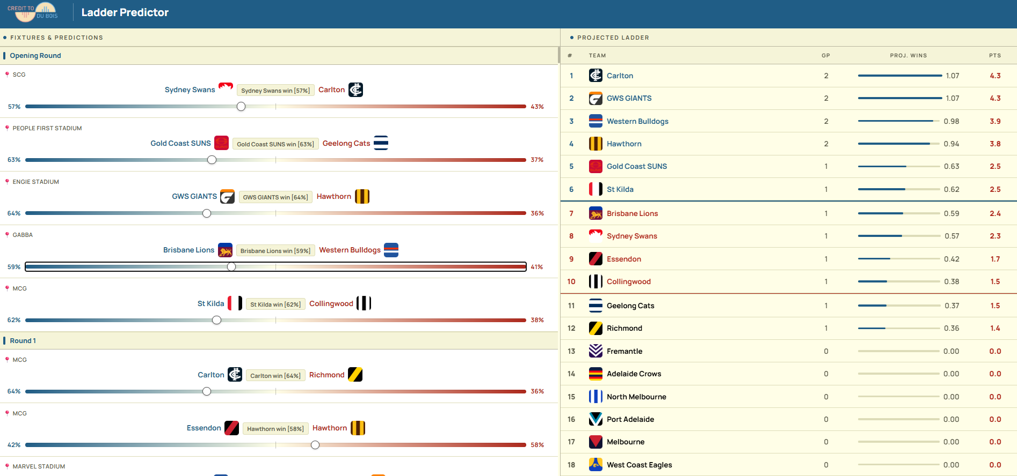The image size is (1017, 476).
Task: Click Brisbane Lions logo in Gabba fixture
Action: [x=225, y=250]
